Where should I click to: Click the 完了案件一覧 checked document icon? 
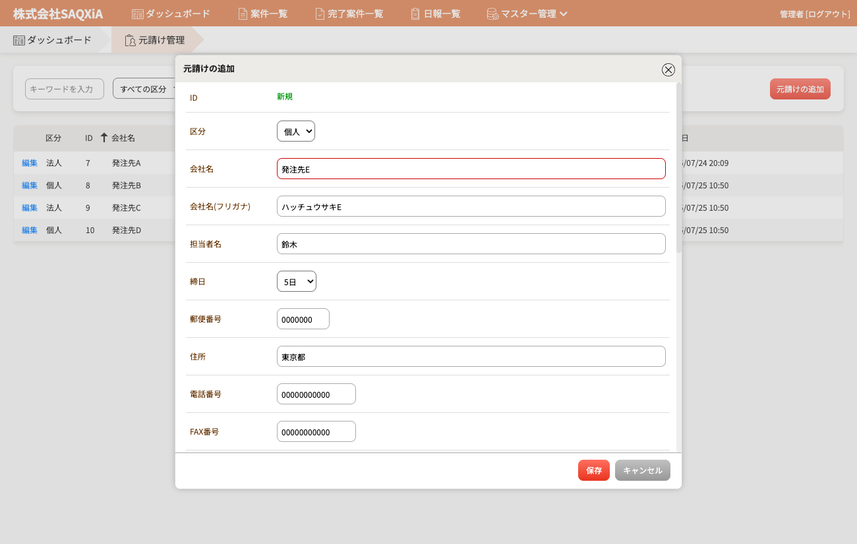pos(320,14)
